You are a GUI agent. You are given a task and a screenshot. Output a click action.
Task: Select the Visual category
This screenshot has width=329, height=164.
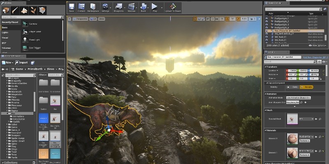(x=5, y=38)
